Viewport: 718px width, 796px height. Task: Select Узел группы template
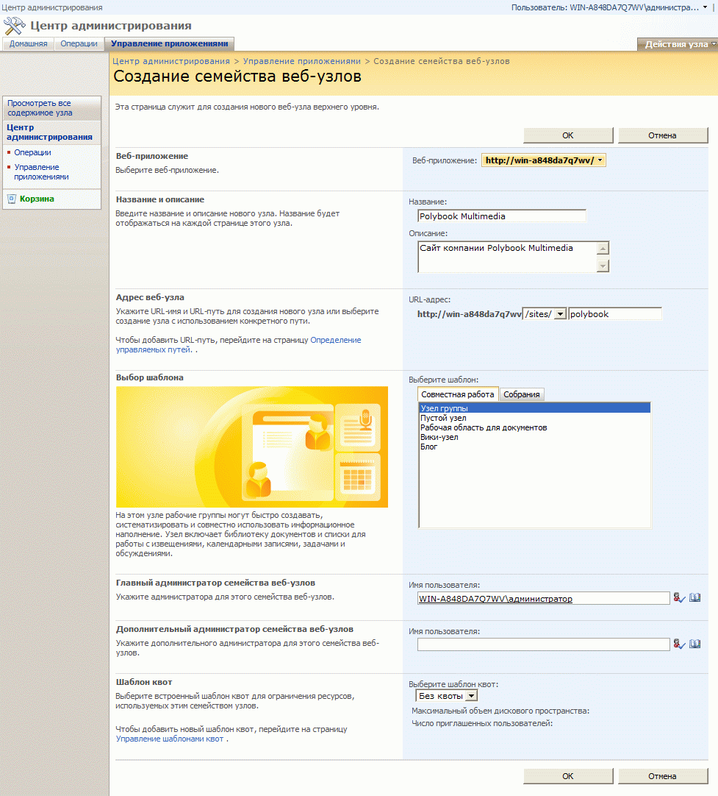pos(534,408)
